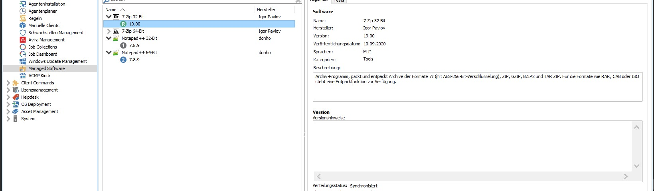Image resolution: width=654 pixels, height=191 pixels.
Task: Click the Asset Management icon
Action: pos(16,111)
